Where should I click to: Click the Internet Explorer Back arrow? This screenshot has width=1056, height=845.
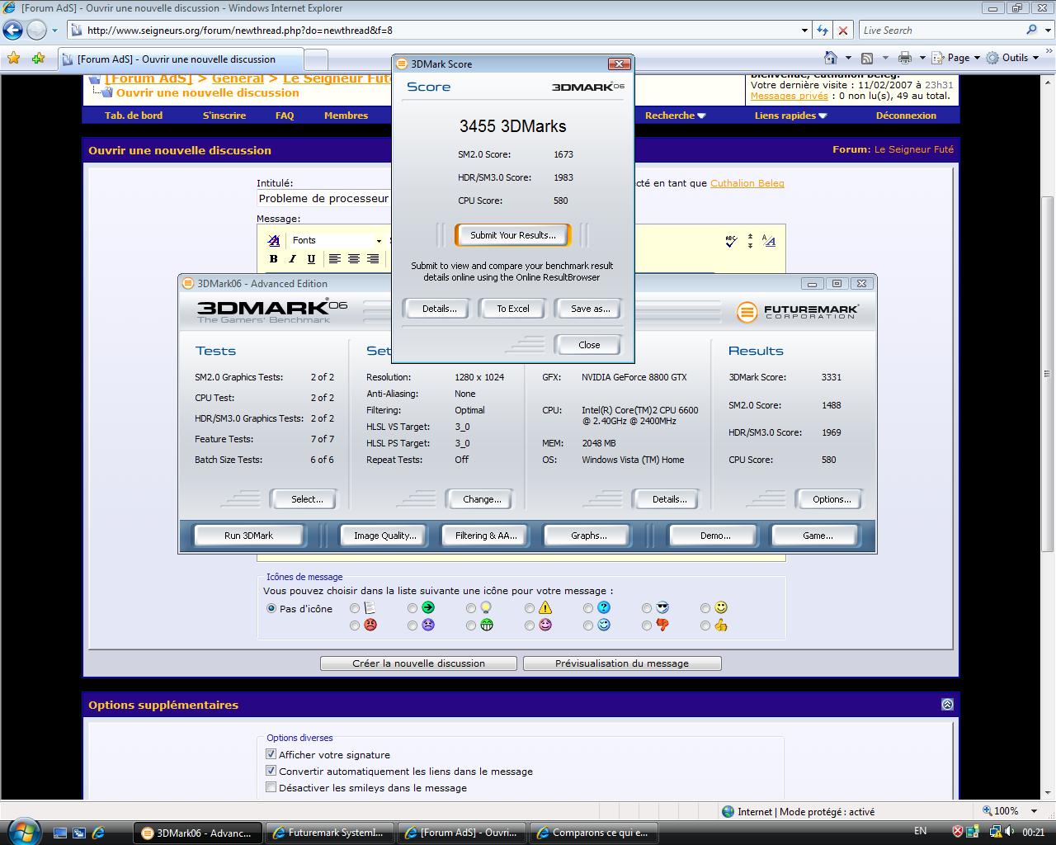(x=12, y=31)
